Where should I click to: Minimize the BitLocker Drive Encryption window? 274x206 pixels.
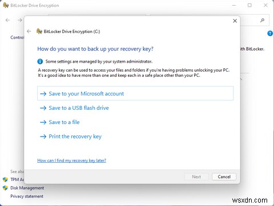[x=234, y=5]
